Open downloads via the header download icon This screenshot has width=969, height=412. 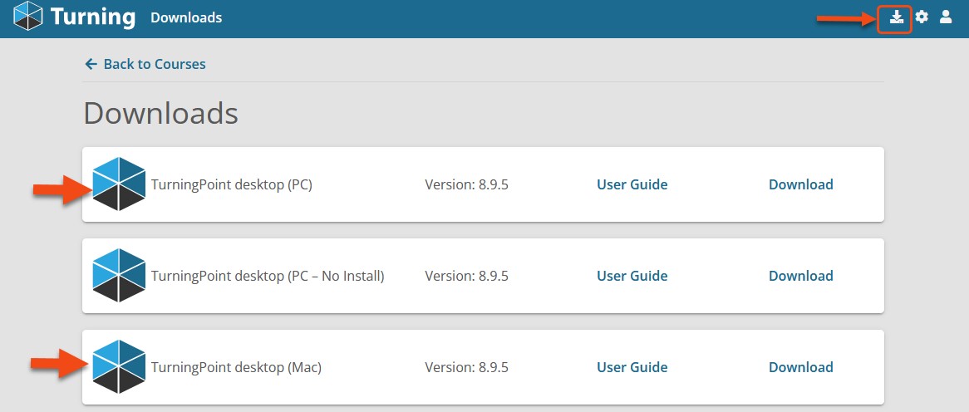(x=896, y=17)
